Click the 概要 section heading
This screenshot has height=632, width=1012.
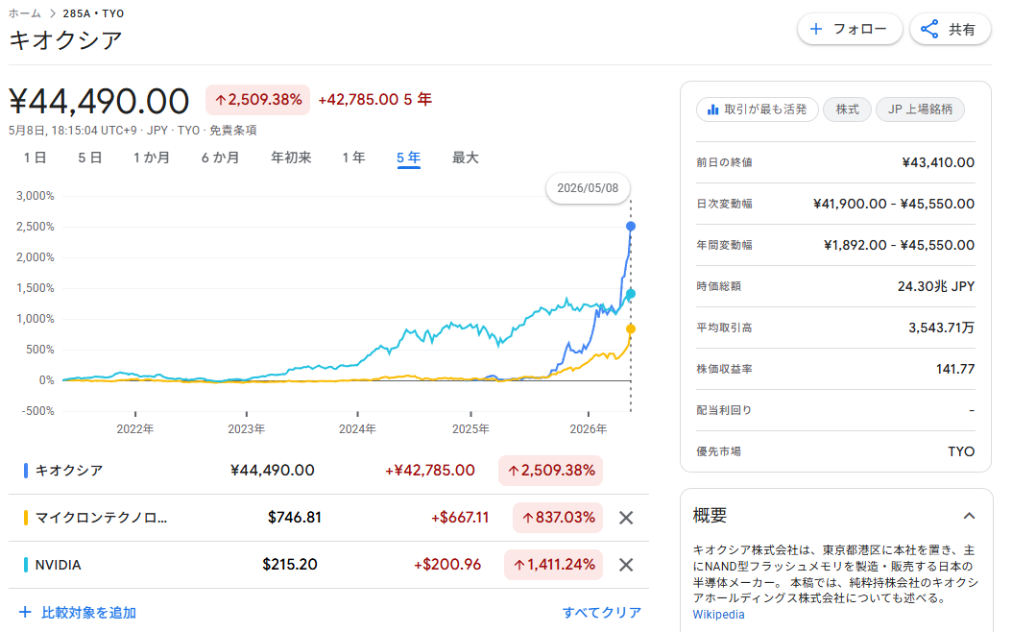(710, 516)
